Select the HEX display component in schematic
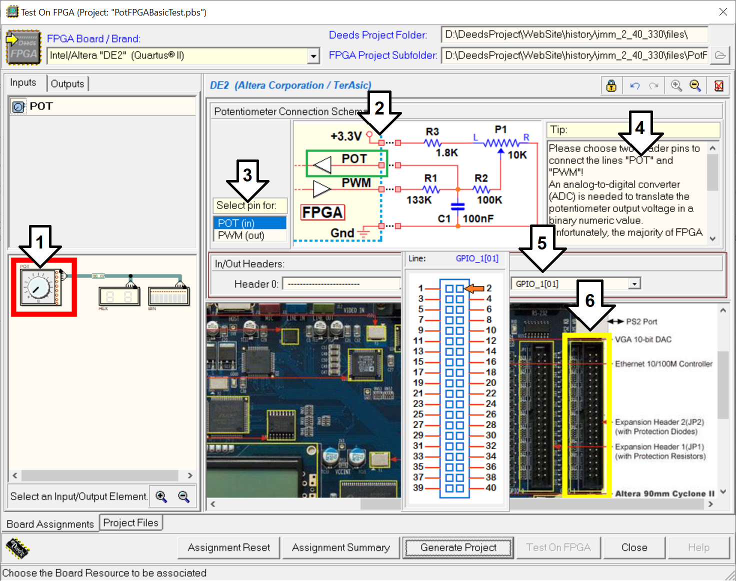This screenshot has width=736, height=581. pyautogui.click(x=119, y=296)
